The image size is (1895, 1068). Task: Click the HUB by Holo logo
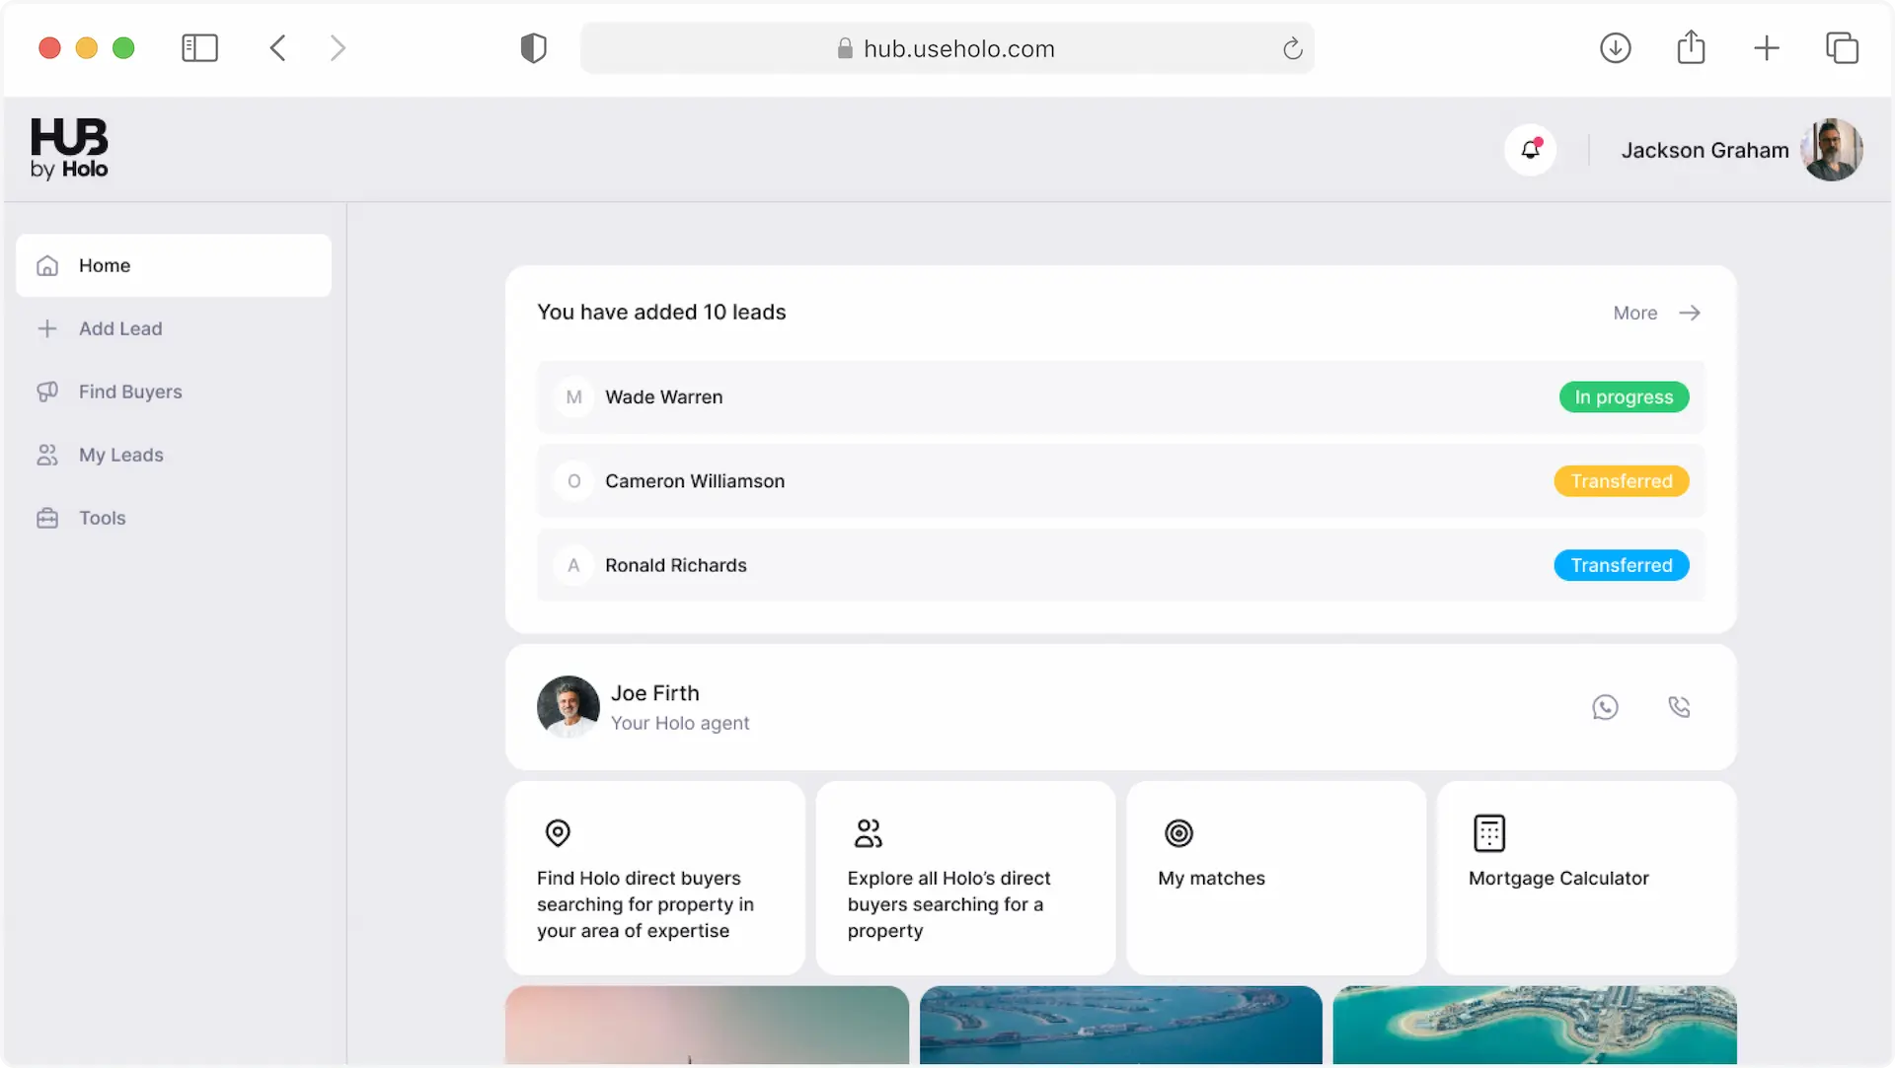click(x=69, y=149)
